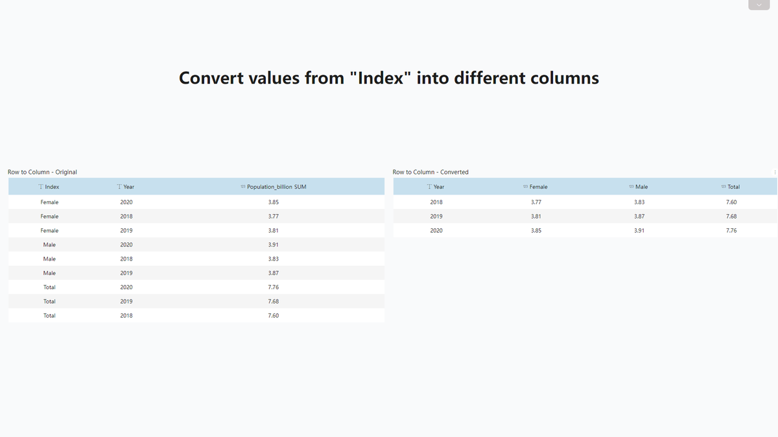
Task: Select Female cell in the 2018 row, Original table
Action: pos(49,217)
